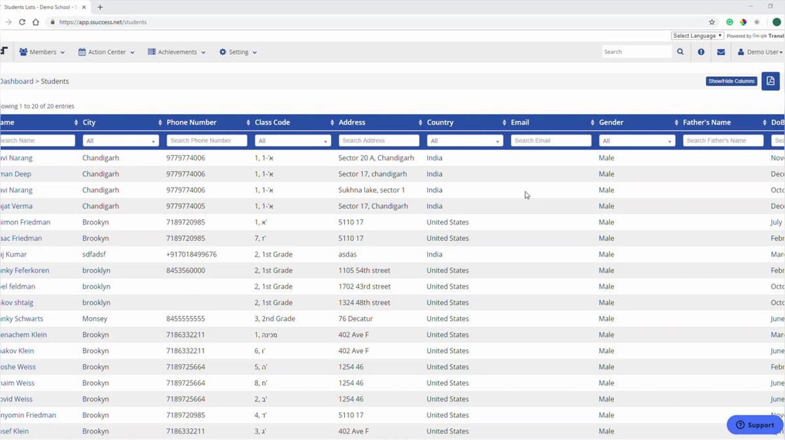Click the Search Email filter field

pyautogui.click(x=551, y=140)
